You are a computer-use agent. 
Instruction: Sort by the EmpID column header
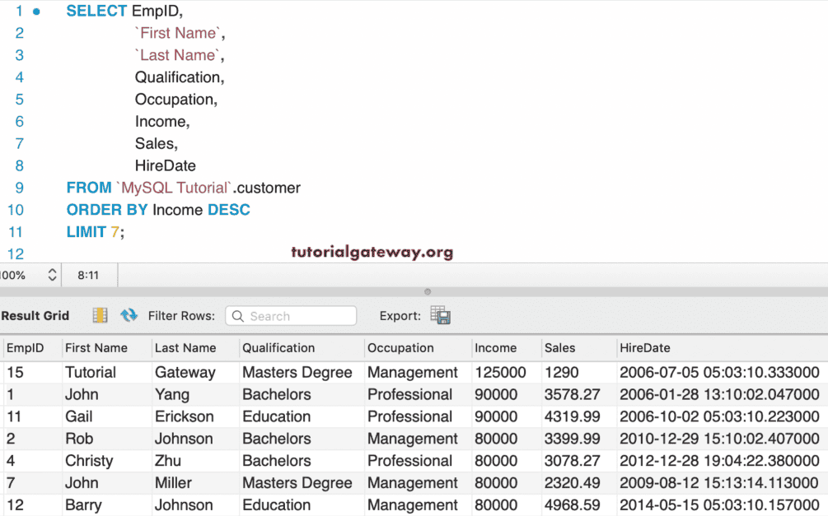click(x=25, y=347)
